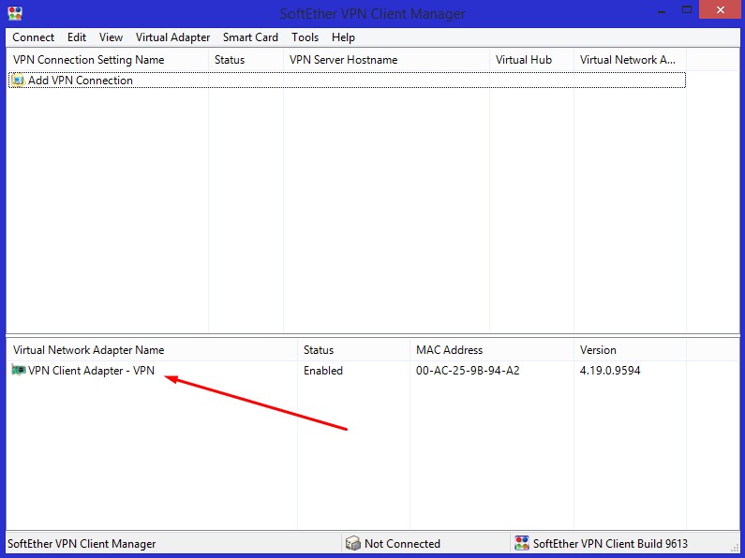
Task: Click the SoftEther build icon in status bar
Action: (522, 543)
